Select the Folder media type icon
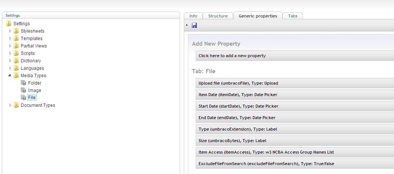 [x=23, y=83]
